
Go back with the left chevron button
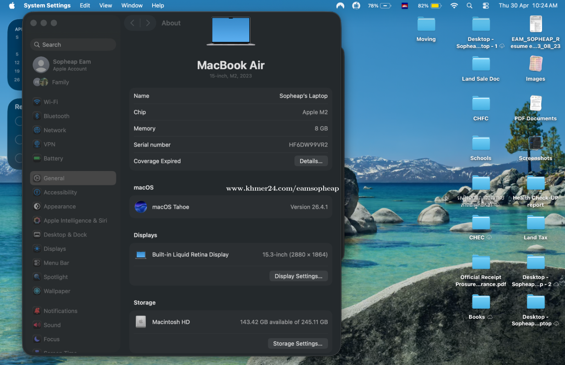[132, 23]
